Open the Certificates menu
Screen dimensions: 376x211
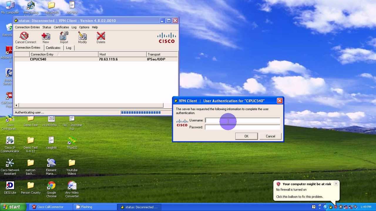[x=61, y=27]
